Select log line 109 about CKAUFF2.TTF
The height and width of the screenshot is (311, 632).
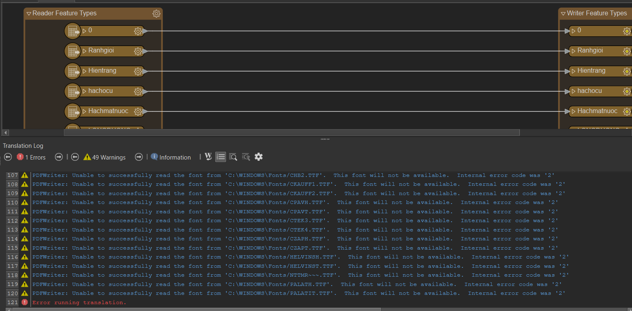(299, 193)
